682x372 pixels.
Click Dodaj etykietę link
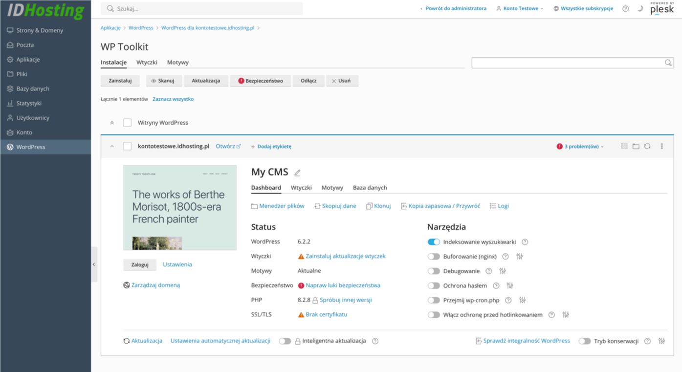click(x=271, y=147)
